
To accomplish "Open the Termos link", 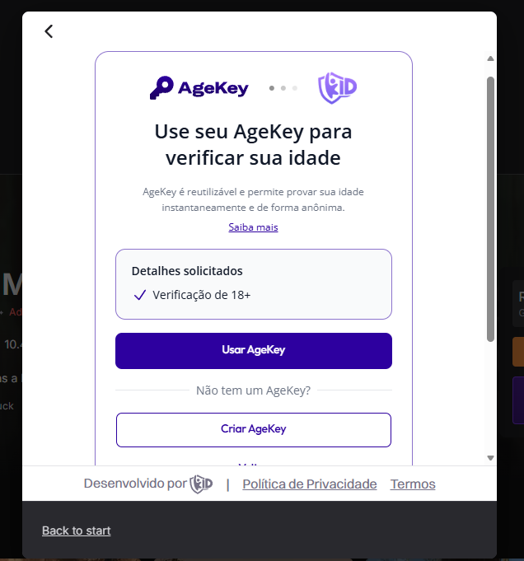I will (x=413, y=484).
